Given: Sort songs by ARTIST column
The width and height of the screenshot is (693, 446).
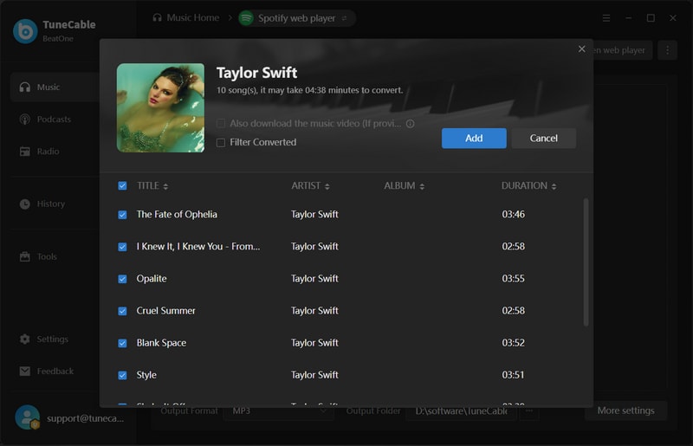Looking at the screenshot, I should click(310, 185).
